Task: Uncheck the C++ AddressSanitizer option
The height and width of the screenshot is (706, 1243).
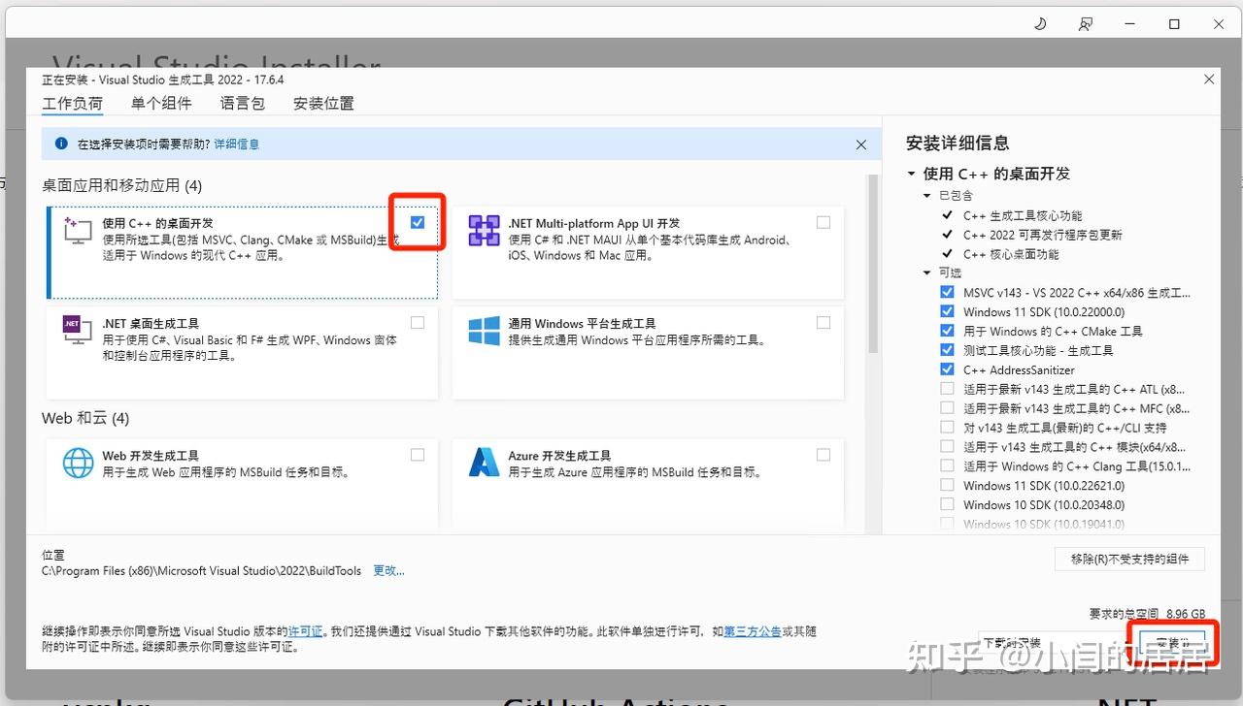Action: coord(947,369)
